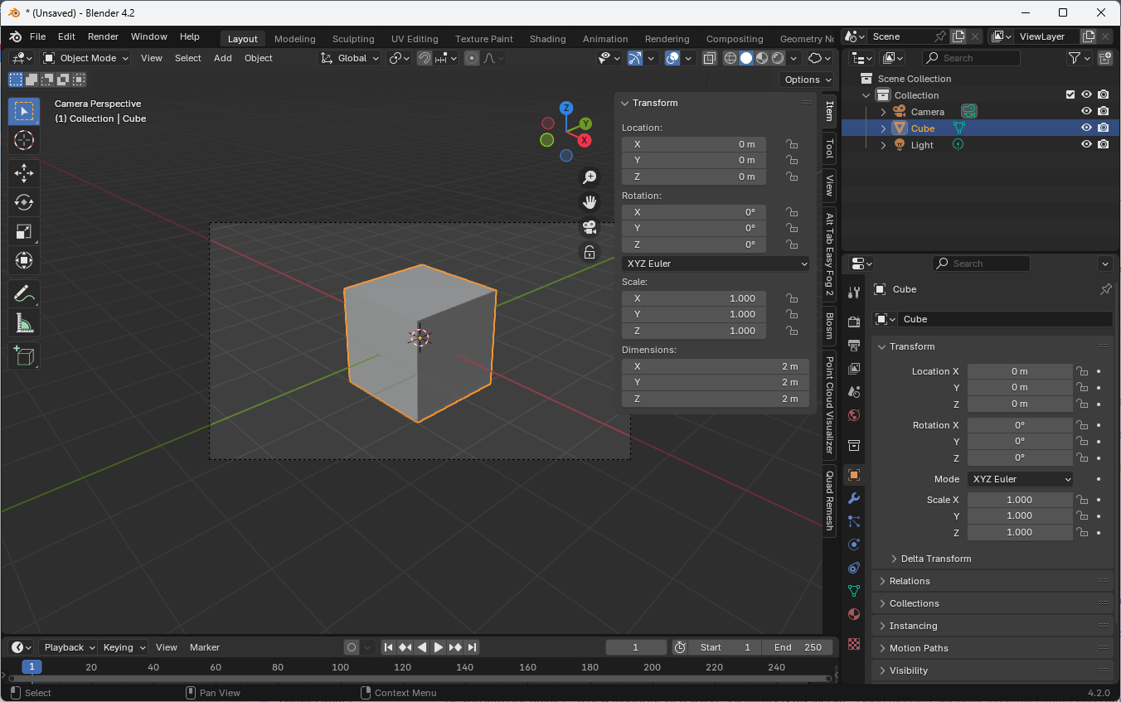The image size is (1121, 702).
Task: Hide the Camera in viewport
Action: pyautogui.click(x=1086, y=111)
